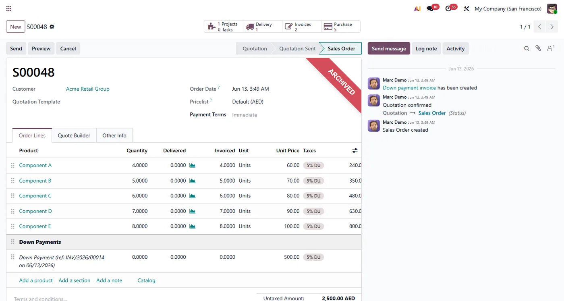The width and height of the screenshot is (564, 301).
Task: Switch to the Quote Builder tab
Action: [x=74, y=135]
